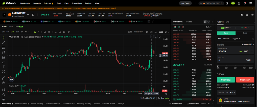Toggle the magnet snap mode

[x=4, y=89]
